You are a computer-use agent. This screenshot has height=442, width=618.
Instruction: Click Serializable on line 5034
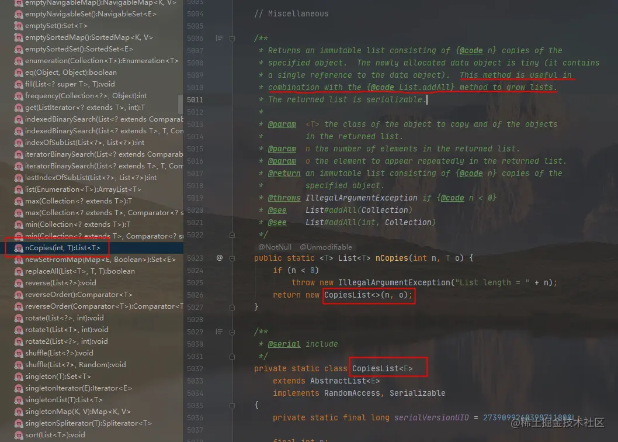coord(418,393)
